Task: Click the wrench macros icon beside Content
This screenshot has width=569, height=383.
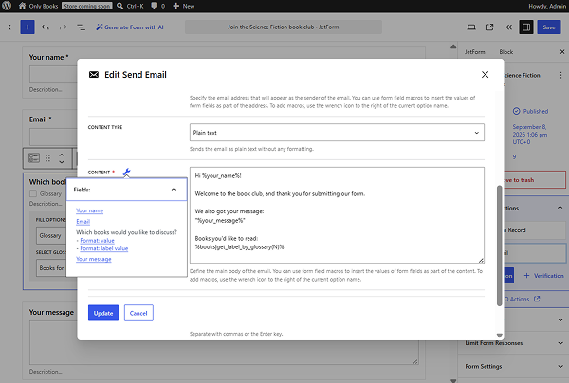Action: [x=127, y=172]
